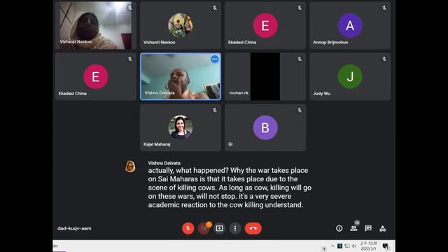Open the three-dot more options menu
Image resolution: width=448 pixels, height=252 pixels.
235,228
